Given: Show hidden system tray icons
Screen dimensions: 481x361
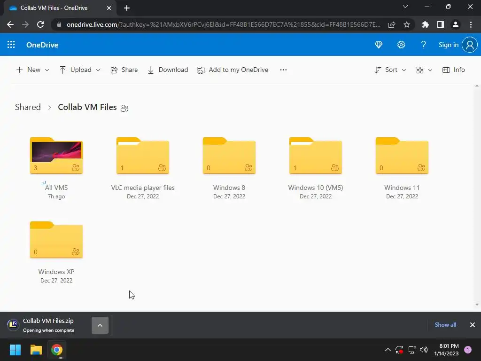Looking at the screenshot, I should pos(388,350).
